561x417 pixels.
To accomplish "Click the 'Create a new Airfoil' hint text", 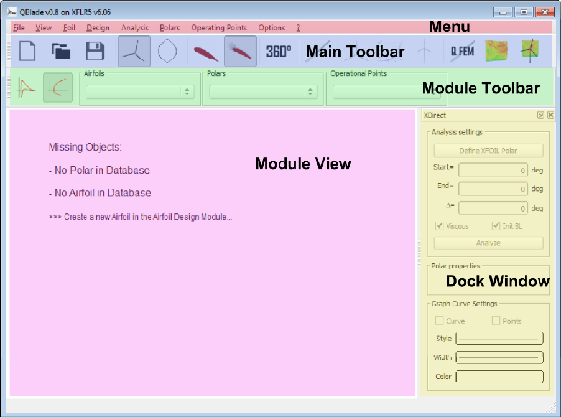I will click(141, 217).
